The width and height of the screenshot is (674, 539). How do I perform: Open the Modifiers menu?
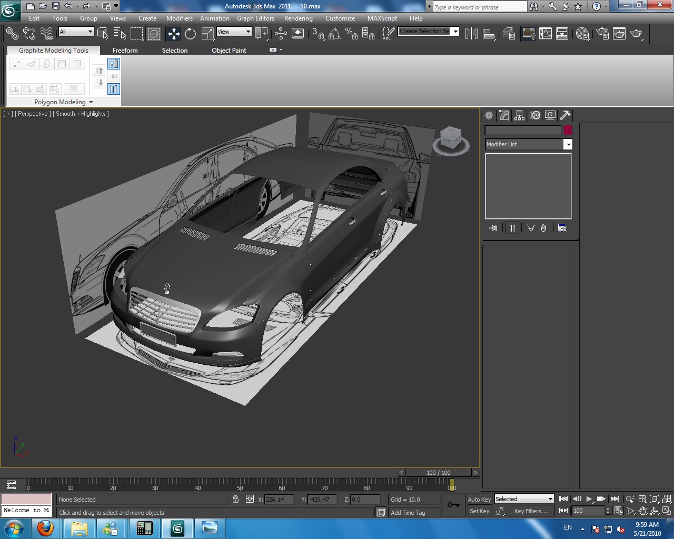click(x=179, y=18)
